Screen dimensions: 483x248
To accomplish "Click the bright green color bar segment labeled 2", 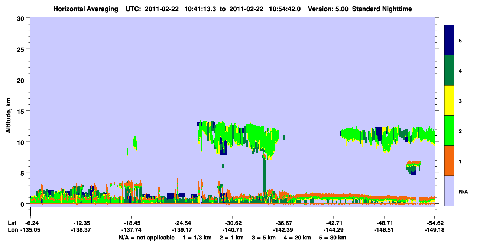I will 449,131.
